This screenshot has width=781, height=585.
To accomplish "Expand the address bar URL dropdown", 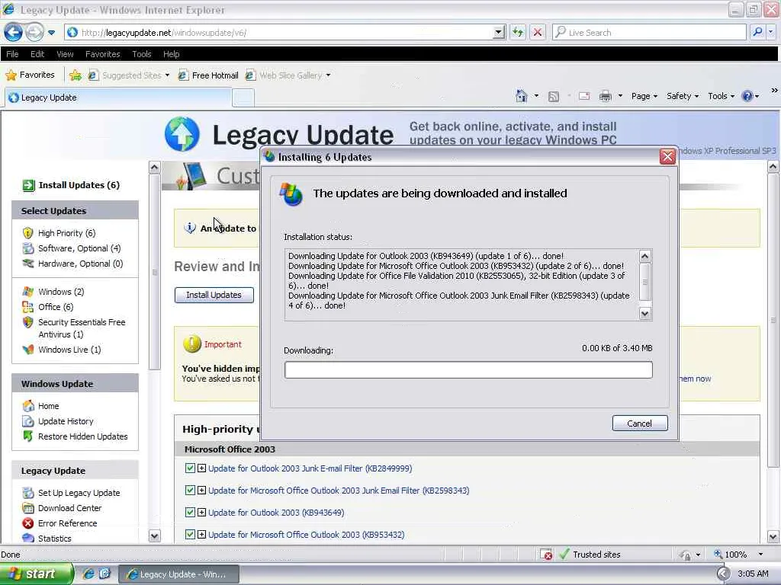I will tap(498, 32).
